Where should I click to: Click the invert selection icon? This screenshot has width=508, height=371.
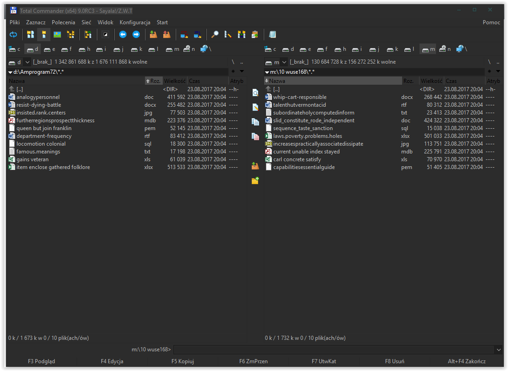(105, 34)
